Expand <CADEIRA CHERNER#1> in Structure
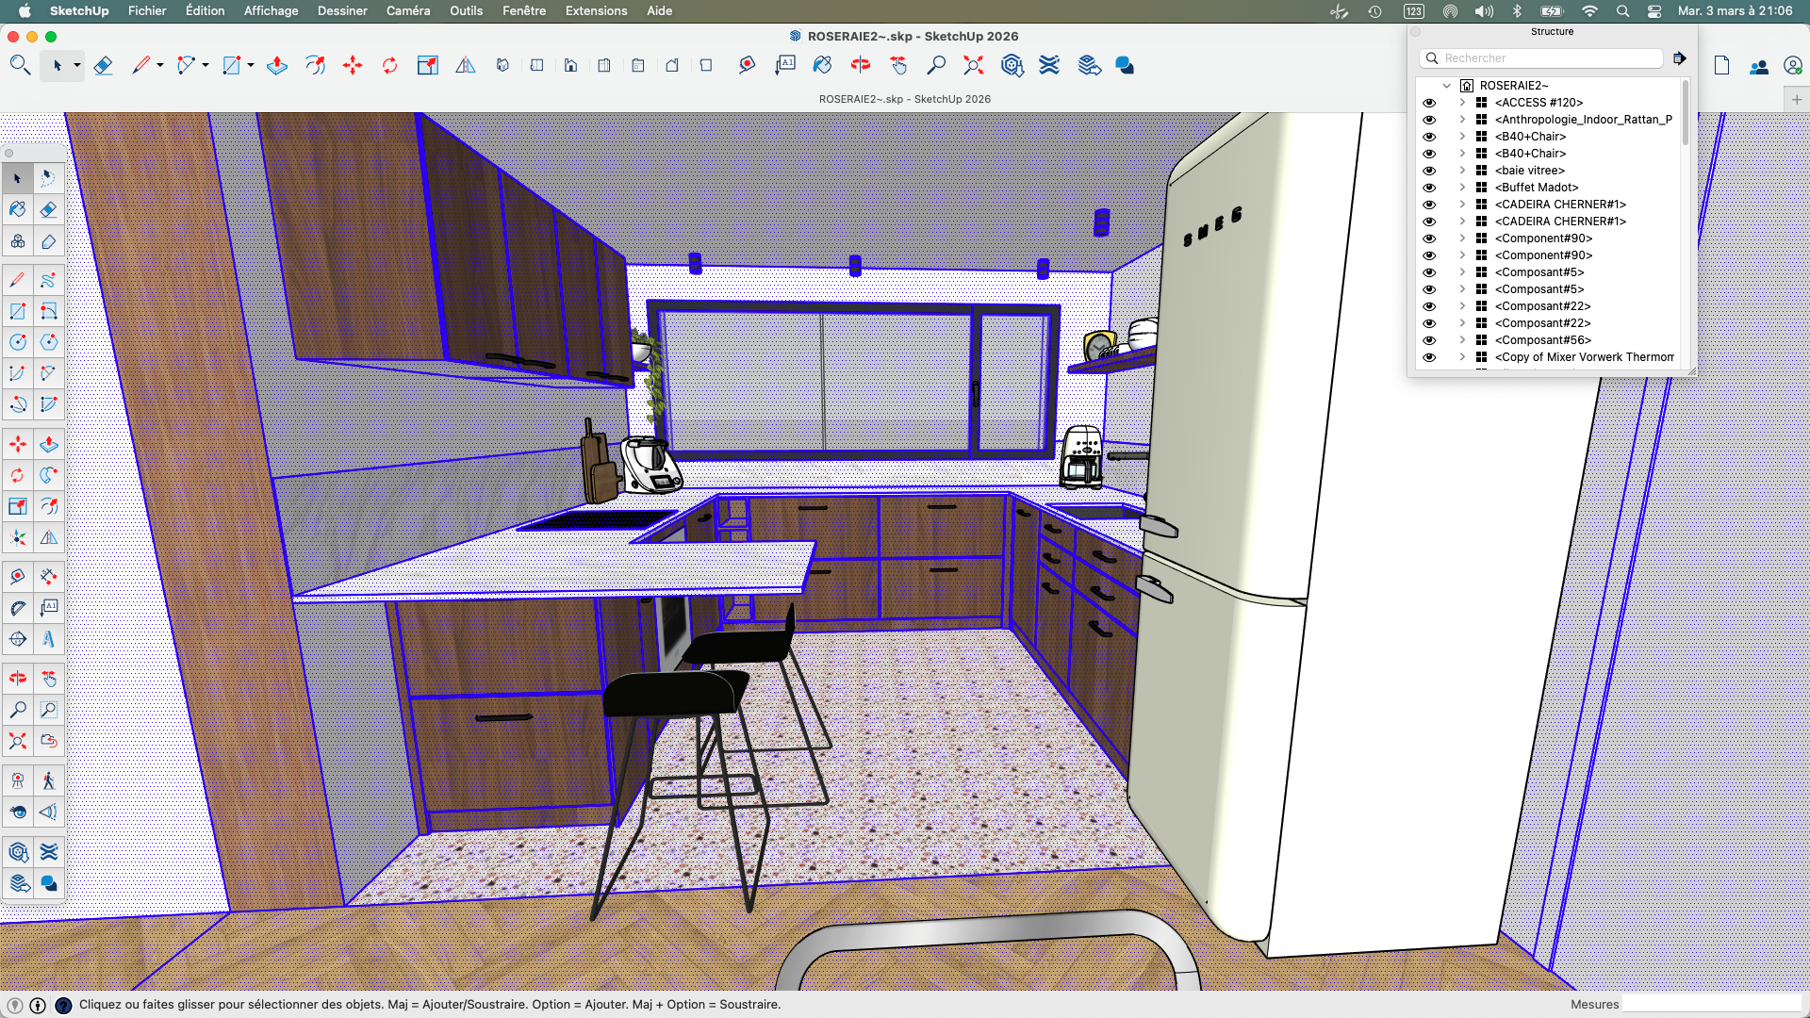The height and width of the screenshot is (1018, 1810). [x=1462, y=205]
